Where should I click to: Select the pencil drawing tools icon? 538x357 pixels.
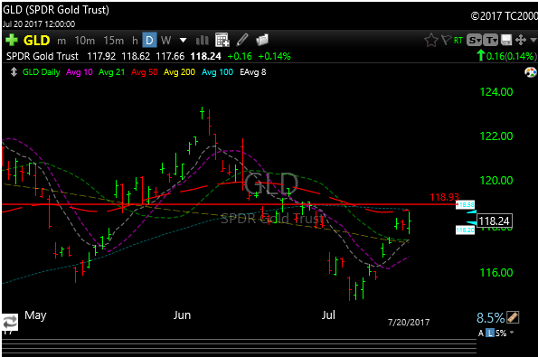[x=242, y=40]
